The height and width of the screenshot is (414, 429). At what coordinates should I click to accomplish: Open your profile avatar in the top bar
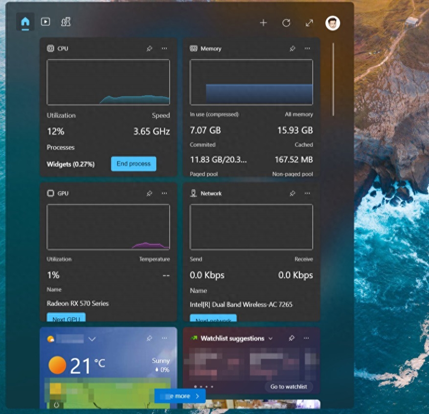coord(332,22)
